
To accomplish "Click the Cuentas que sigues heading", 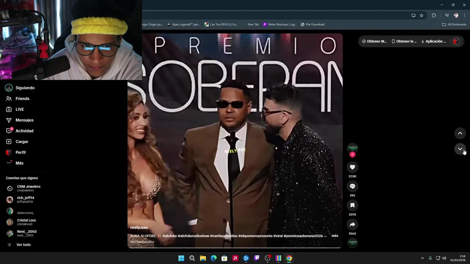I will pos(22,178).
